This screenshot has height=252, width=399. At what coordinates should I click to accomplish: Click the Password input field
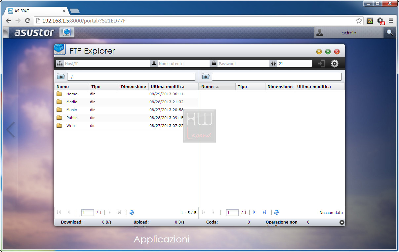(x=243, y=63)
